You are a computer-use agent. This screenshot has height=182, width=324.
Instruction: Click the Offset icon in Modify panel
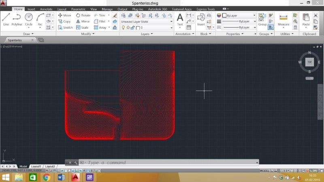115,28
